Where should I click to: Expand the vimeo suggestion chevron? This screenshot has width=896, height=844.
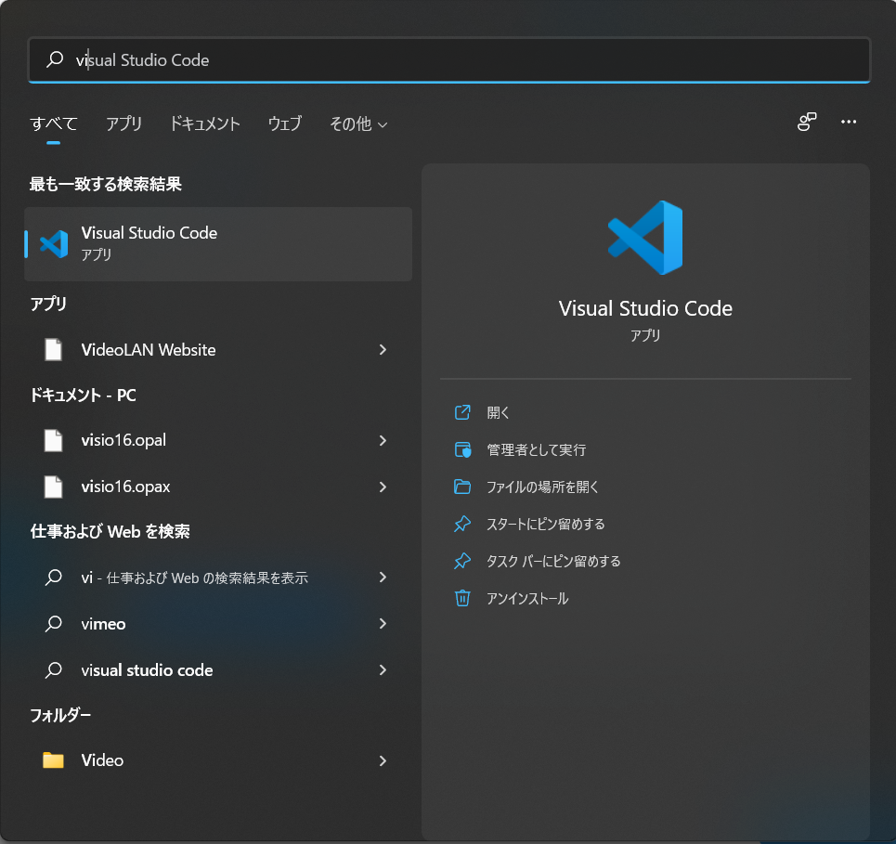click(x=383, y=623)
